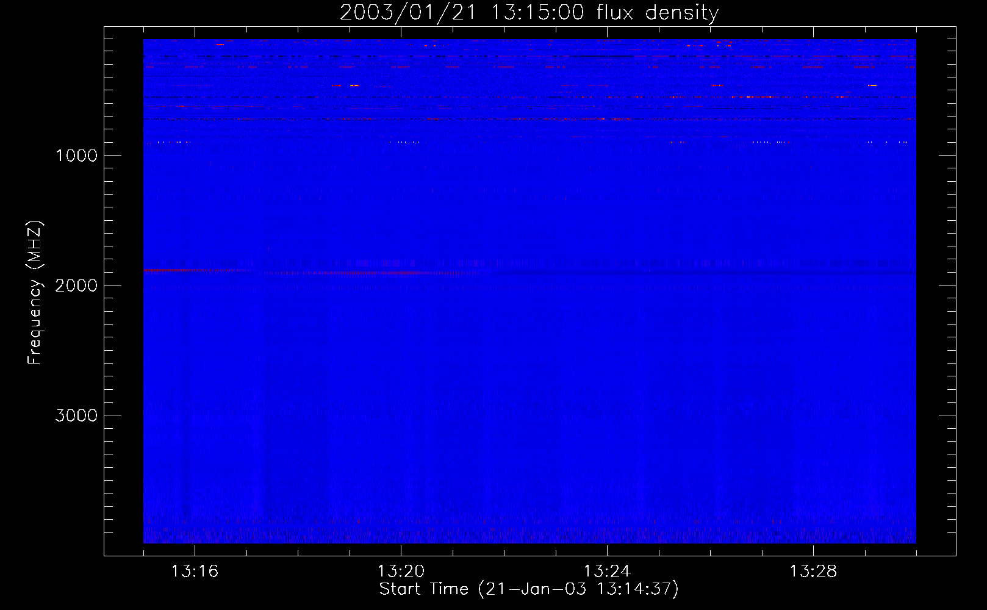Click the plot title '2003/01/21 13:15:00 flux density'

529,12
